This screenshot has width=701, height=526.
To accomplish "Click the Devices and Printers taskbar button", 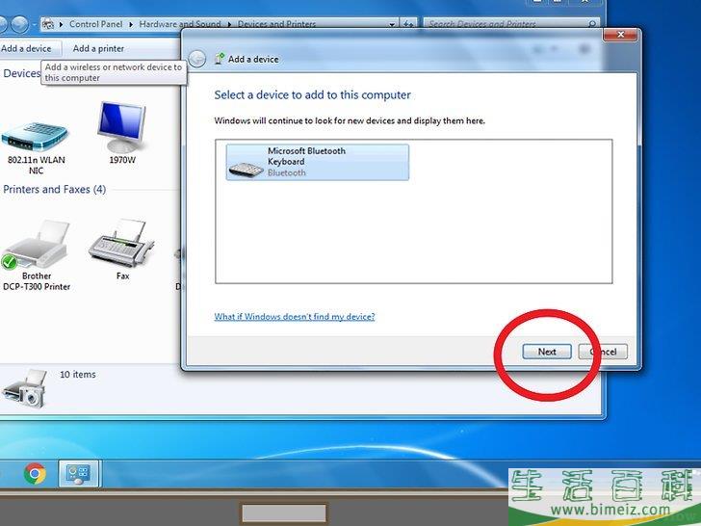I will (x=79, y=474).
